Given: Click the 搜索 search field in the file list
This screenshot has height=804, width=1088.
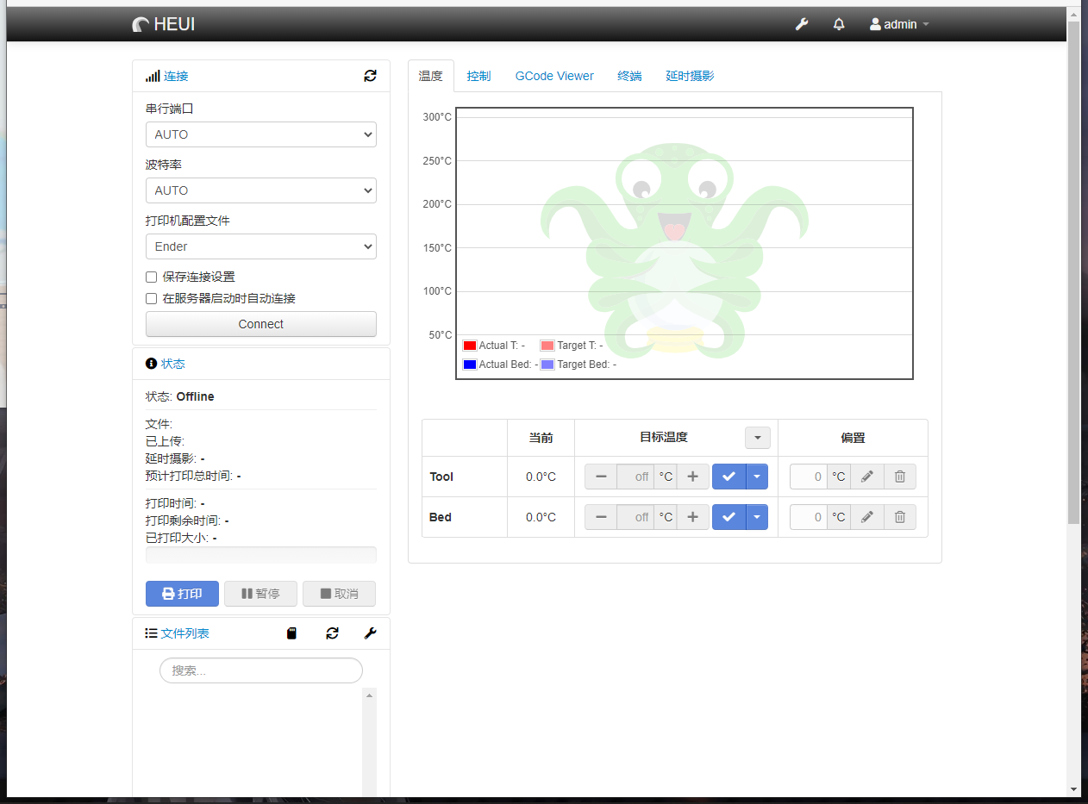Looking at the screenshot, I should coord(260,670).
